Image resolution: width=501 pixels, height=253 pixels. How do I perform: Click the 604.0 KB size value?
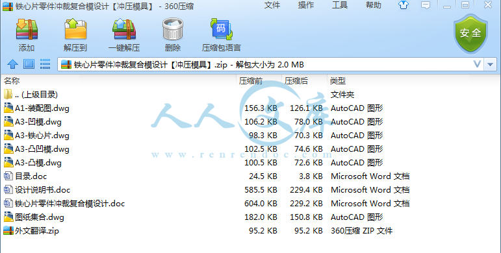click(261, 204)
